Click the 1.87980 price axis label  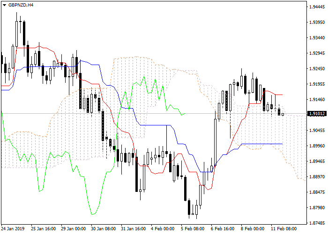317,208
